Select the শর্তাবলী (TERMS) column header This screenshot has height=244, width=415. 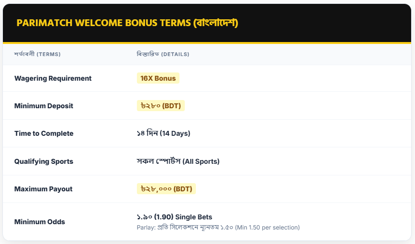pos(37,54)
